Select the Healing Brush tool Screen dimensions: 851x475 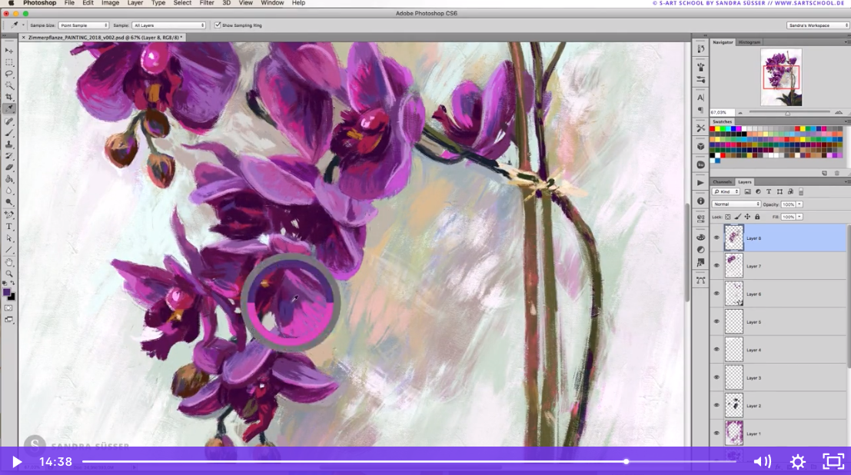pos(9,121)
